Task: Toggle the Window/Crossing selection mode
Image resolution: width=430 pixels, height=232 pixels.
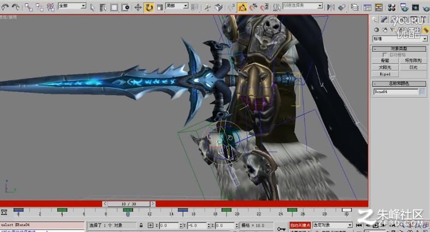Action: (126, 8)
